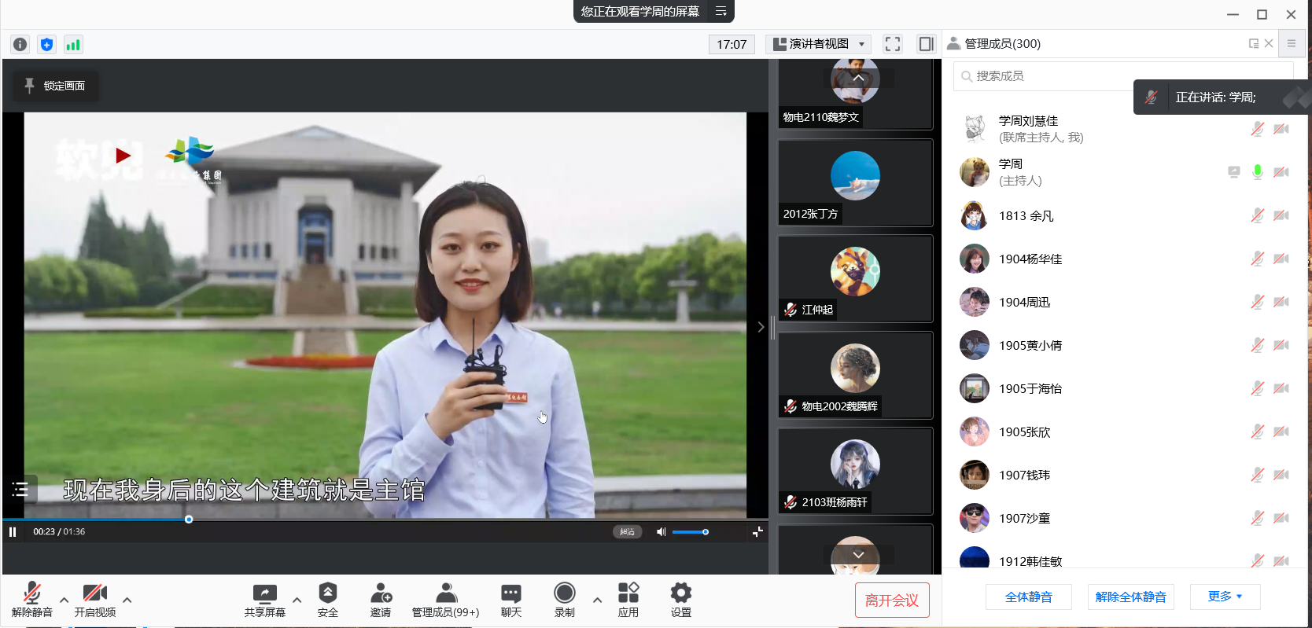
Task: Open the 应用 apps menu
Action: point(628,600)
